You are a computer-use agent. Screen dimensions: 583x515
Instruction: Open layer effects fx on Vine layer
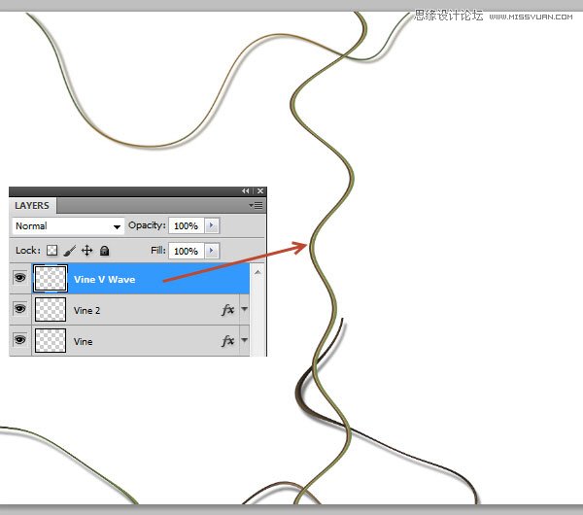228,341
